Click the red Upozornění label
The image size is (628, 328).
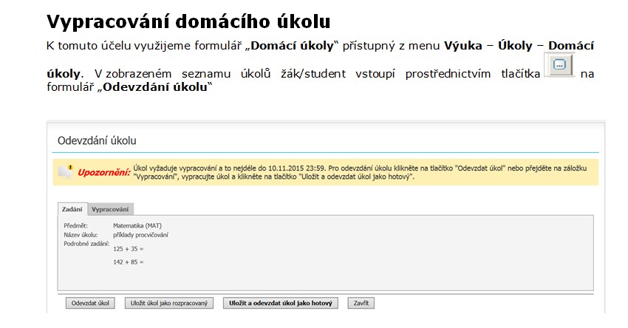[x=103, y=172]
